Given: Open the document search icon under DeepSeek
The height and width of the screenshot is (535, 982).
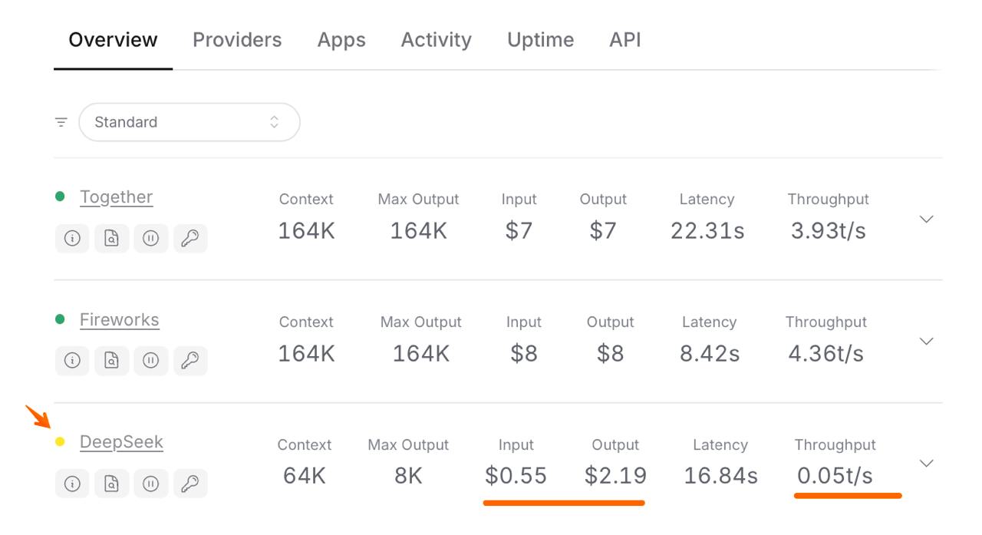Looking at the screenshot, I should (x=111, y=484).
